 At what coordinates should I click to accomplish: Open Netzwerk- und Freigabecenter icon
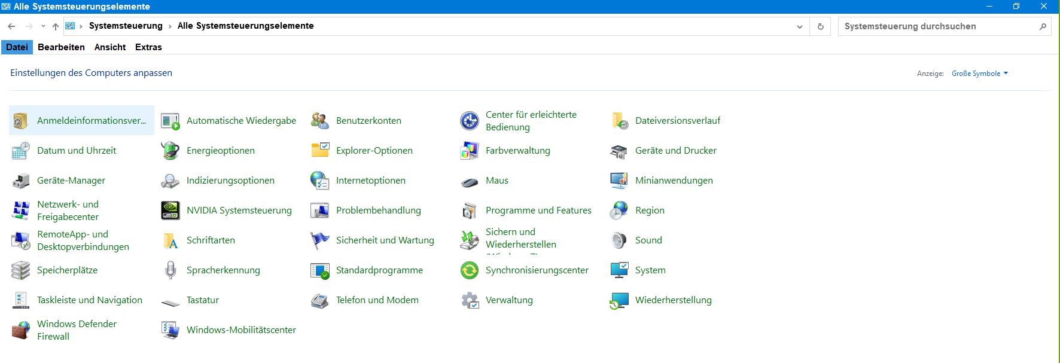pos(20,211)
